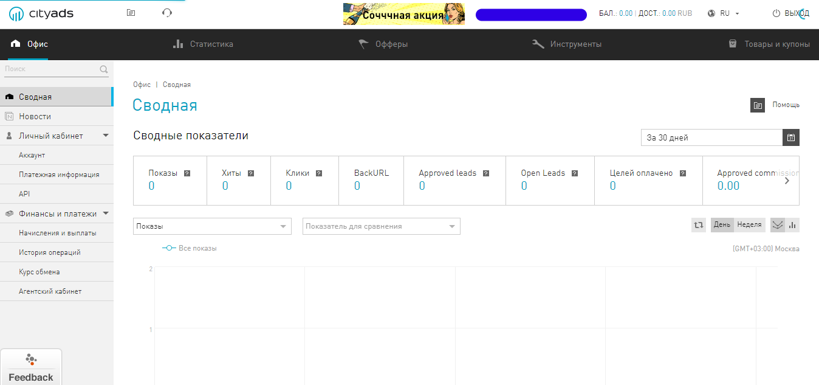
Task: Click the Помощь help icon
Action: tap(758, 105)
